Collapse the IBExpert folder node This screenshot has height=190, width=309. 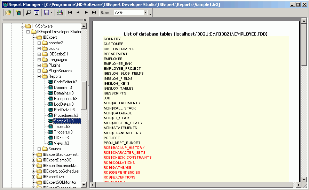(33, 37)
